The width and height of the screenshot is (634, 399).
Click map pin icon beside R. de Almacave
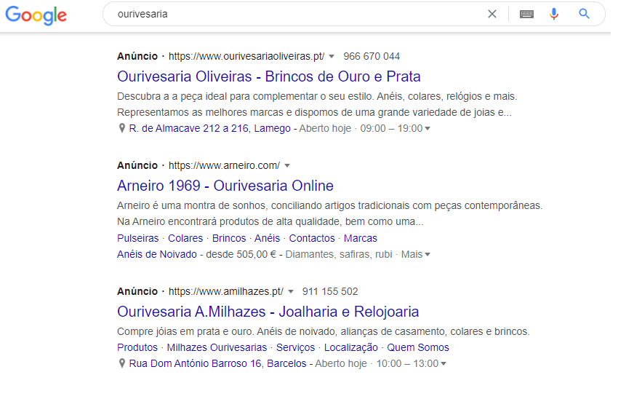(121, 128)
